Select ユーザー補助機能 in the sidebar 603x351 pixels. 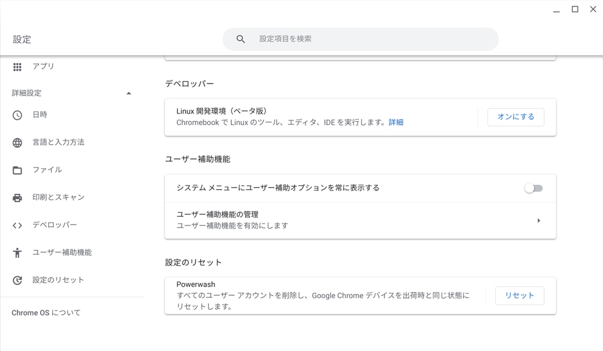(x=62, y=252)
